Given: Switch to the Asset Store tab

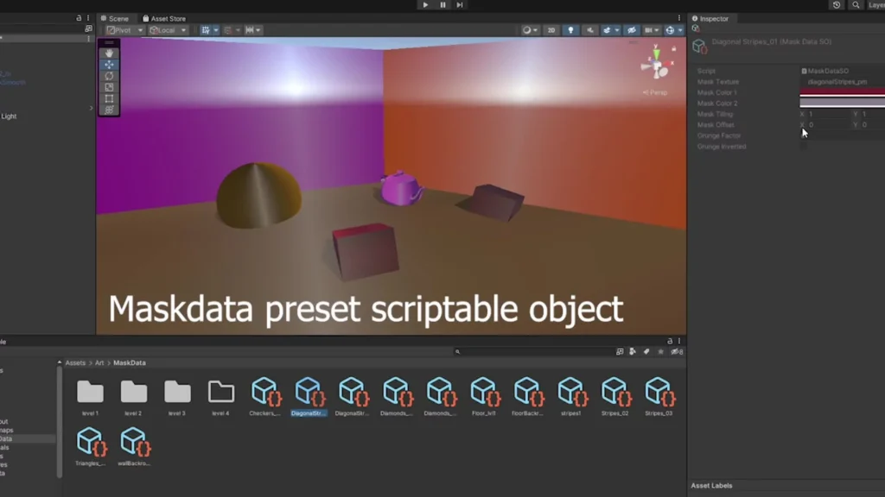Looking at the screenshot, I should point(166,18).
